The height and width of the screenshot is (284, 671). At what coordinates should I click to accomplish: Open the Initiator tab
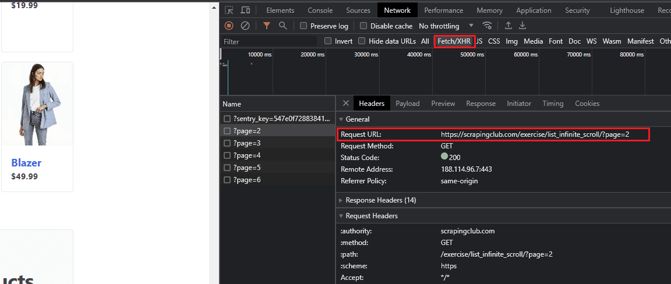point(518,104)
